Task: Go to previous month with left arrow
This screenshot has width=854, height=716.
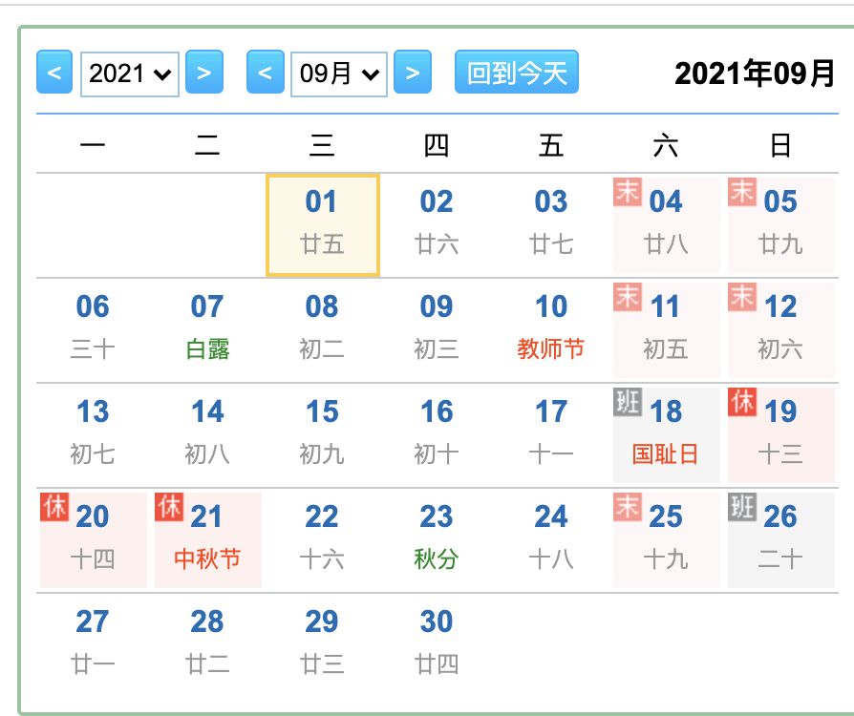Action: coord(266,72)
